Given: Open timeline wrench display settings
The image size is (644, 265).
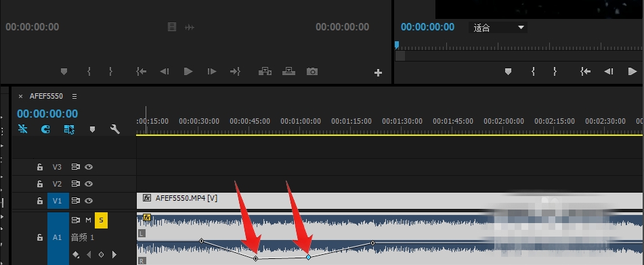Looking at the screenshot, I should tap(115, 129).
